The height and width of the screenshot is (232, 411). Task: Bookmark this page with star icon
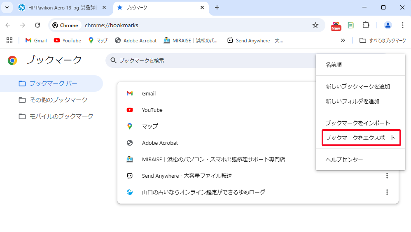(x=315, y=25)
